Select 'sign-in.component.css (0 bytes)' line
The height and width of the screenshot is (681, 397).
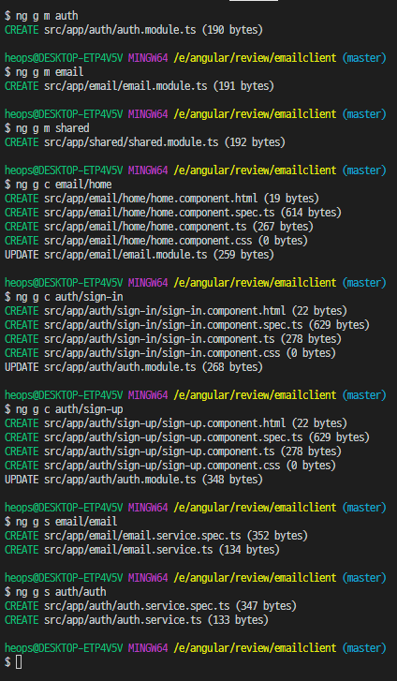click(170, 352)
